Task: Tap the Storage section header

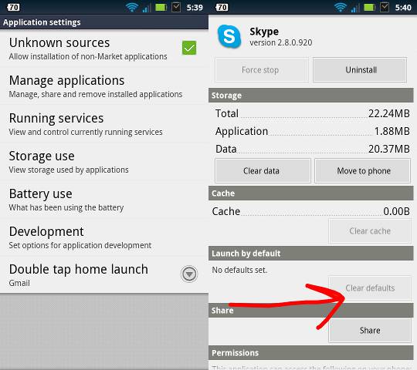Action: (311, 96)
